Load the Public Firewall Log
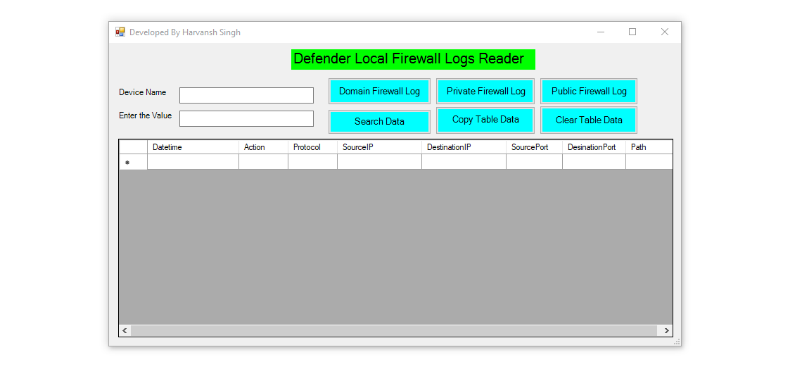 coord(589,92)
